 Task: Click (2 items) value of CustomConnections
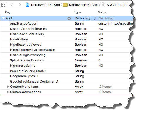coord(105,92)
